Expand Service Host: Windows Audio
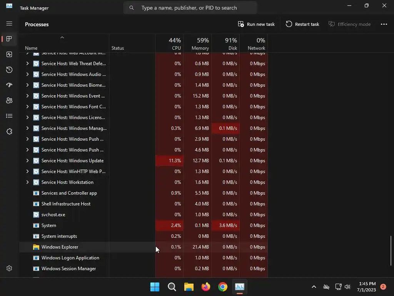 tap(27, 74)
